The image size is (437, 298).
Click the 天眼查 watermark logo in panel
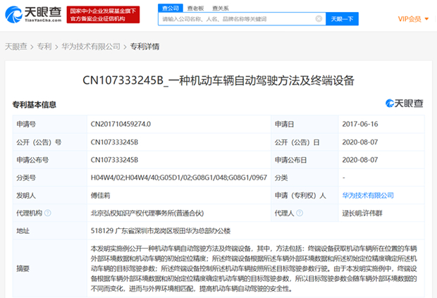(404, 104)
